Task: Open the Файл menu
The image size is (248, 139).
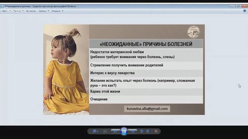Action: point(6,11)
